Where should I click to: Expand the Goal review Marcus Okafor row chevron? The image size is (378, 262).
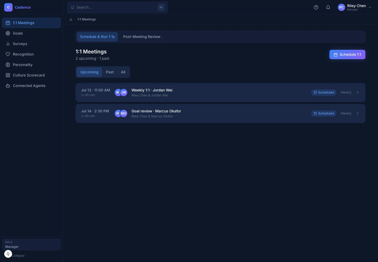pyautogui.click(x=358, y=113)
